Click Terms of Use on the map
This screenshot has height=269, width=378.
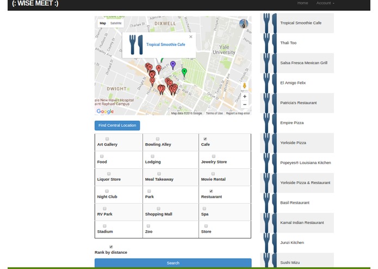click(x=214, y=113)
